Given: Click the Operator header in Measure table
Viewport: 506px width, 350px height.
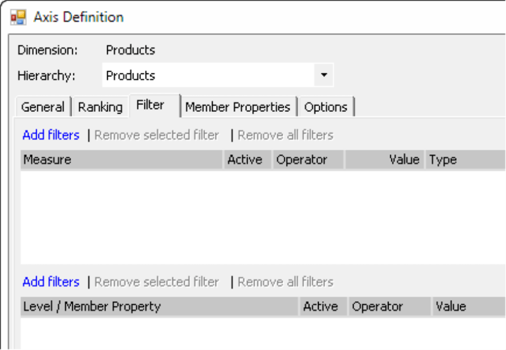Looking at the screenshot, I should (308, 160).
